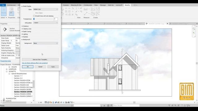
Task: Switch to the Manage ribbon tab
Action: tap(103, 5)
